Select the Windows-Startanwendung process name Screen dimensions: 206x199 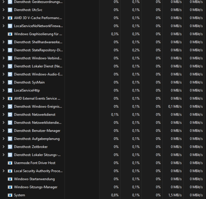click(34, 179)
